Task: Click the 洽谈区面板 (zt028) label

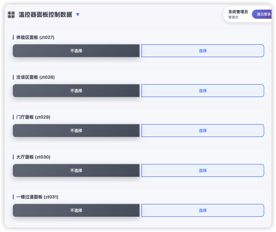Action: point(35,77)
